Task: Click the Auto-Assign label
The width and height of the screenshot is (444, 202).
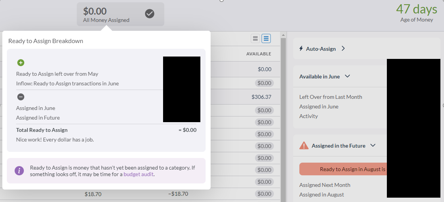Action: tap(321, 49)
